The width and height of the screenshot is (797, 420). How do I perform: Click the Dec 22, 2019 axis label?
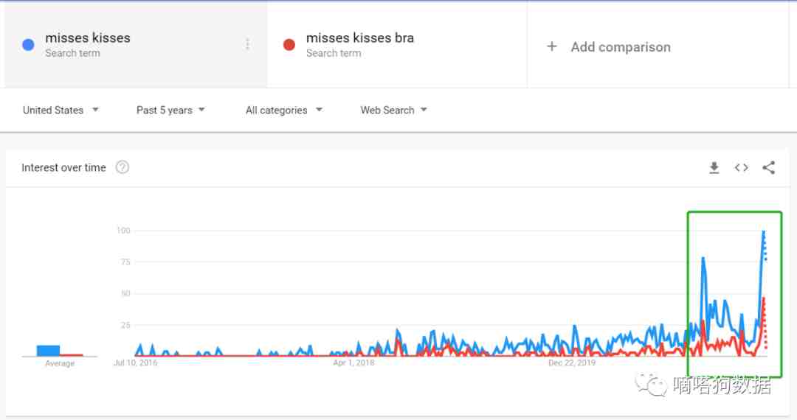click(572, 363)
